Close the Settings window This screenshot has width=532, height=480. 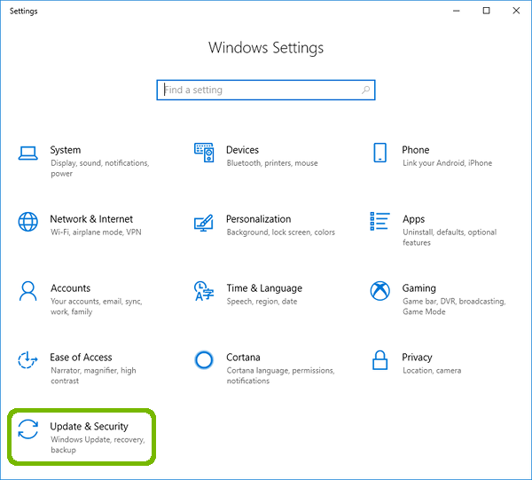point(516,11)
